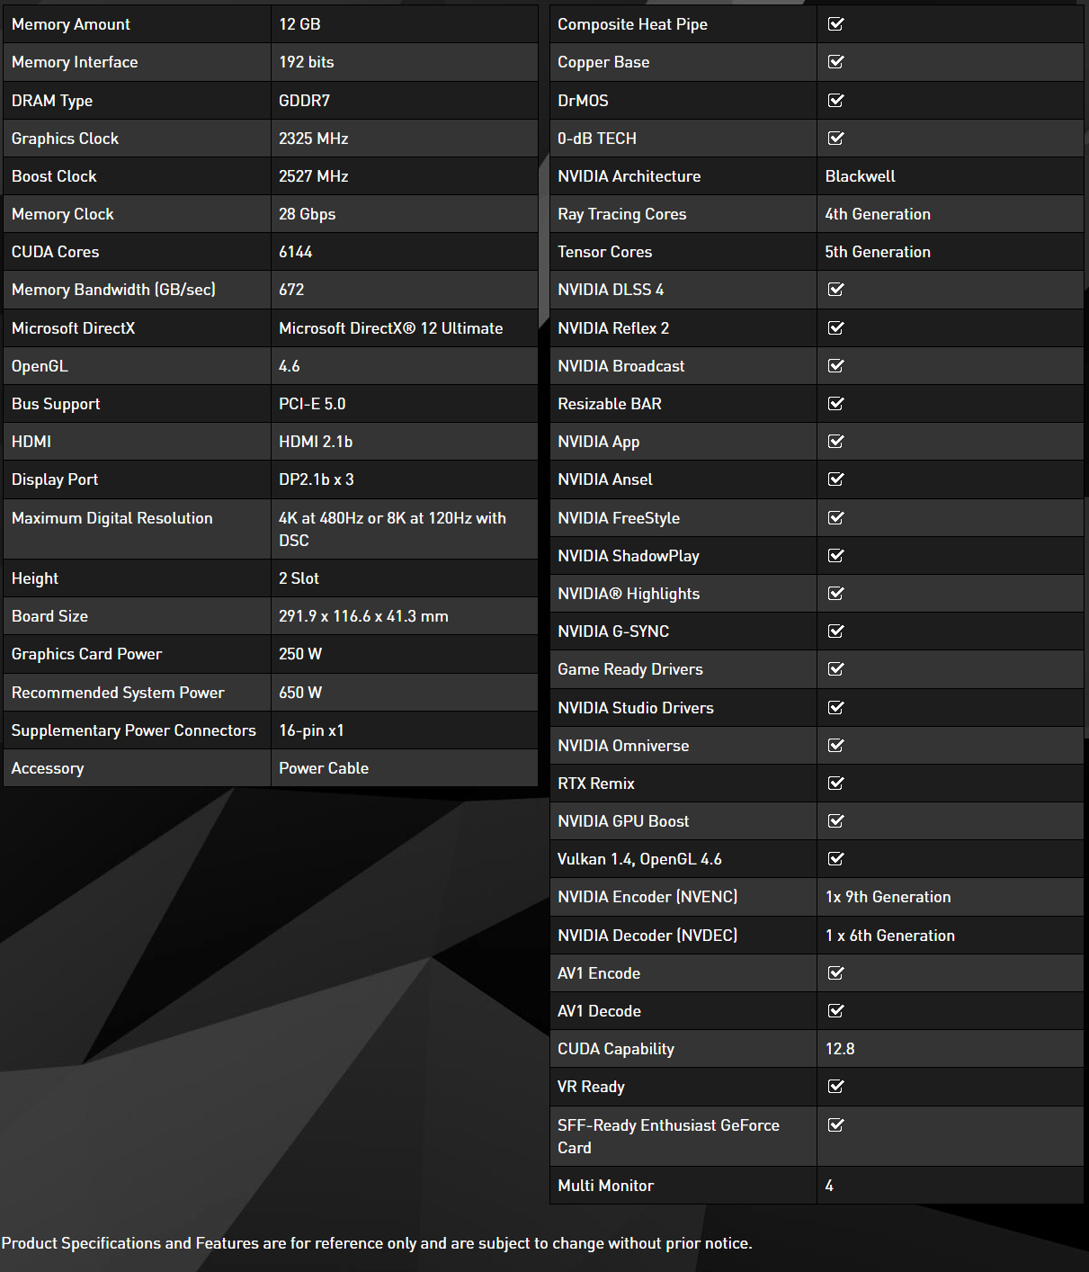Click the NVIDIA App checkmark icon

835,441
